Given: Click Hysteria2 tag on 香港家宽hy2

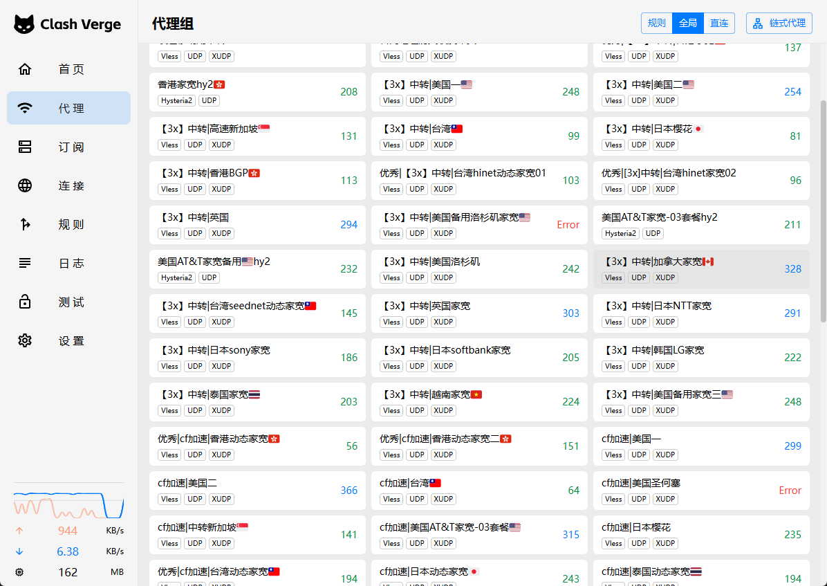Looking at the screenshot, I should [177, 100].
